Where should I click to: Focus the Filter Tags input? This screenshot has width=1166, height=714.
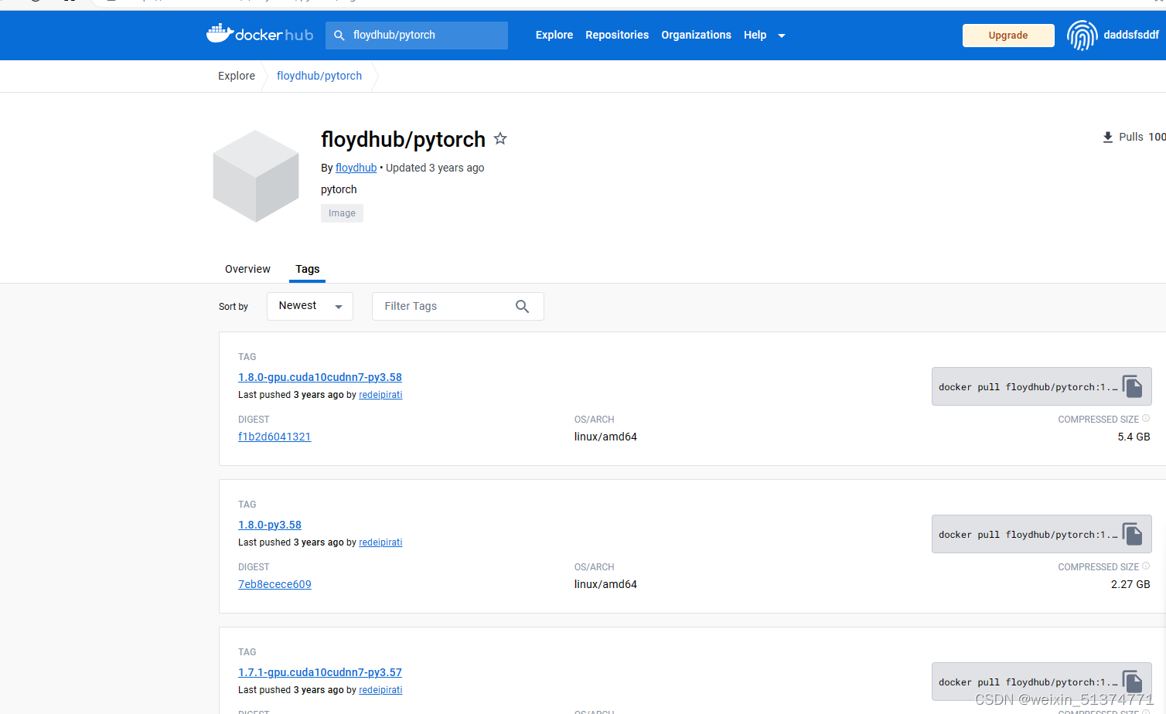[x=458, y=306]
